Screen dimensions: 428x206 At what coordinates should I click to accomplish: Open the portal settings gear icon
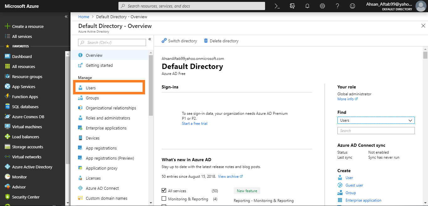tap(322, 6)
